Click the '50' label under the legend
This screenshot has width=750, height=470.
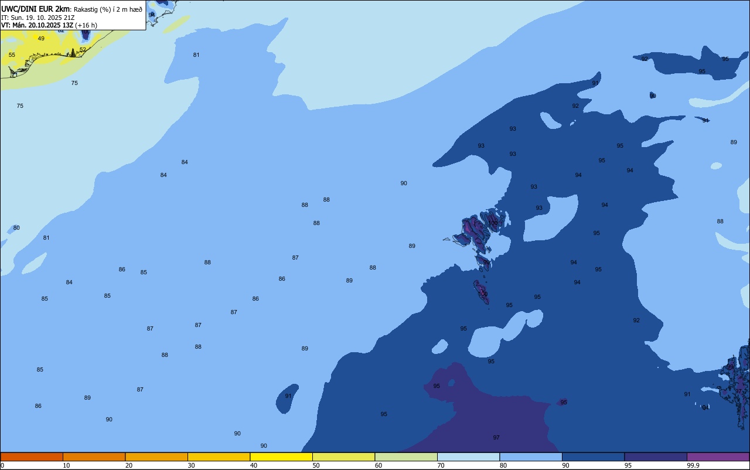click(x=316, y=465)
